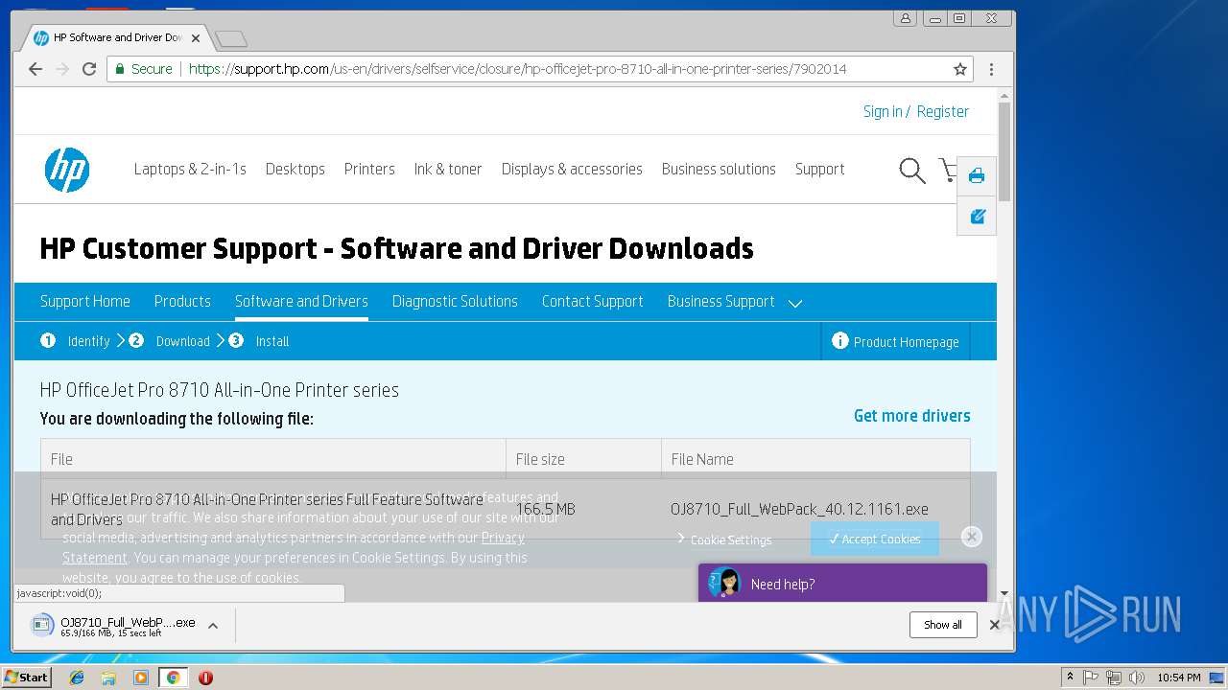Click the Action Center flag icon

(1091, 678)
